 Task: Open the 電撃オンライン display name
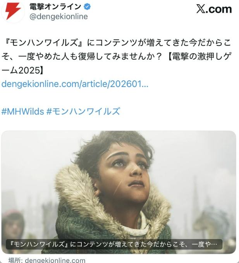(55, 7)
